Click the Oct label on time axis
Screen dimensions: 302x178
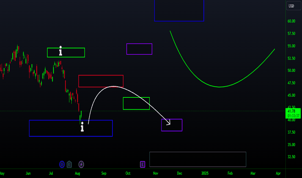(x=128, y=173)
